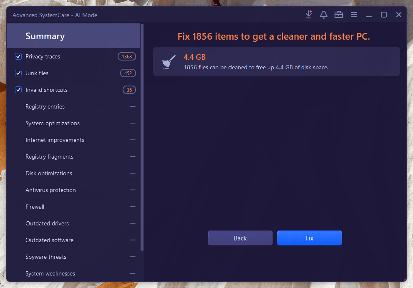This screenshot has height=288, width=413.
Task: Open the toolbox briefcase icon
Action: click(339, 15)
